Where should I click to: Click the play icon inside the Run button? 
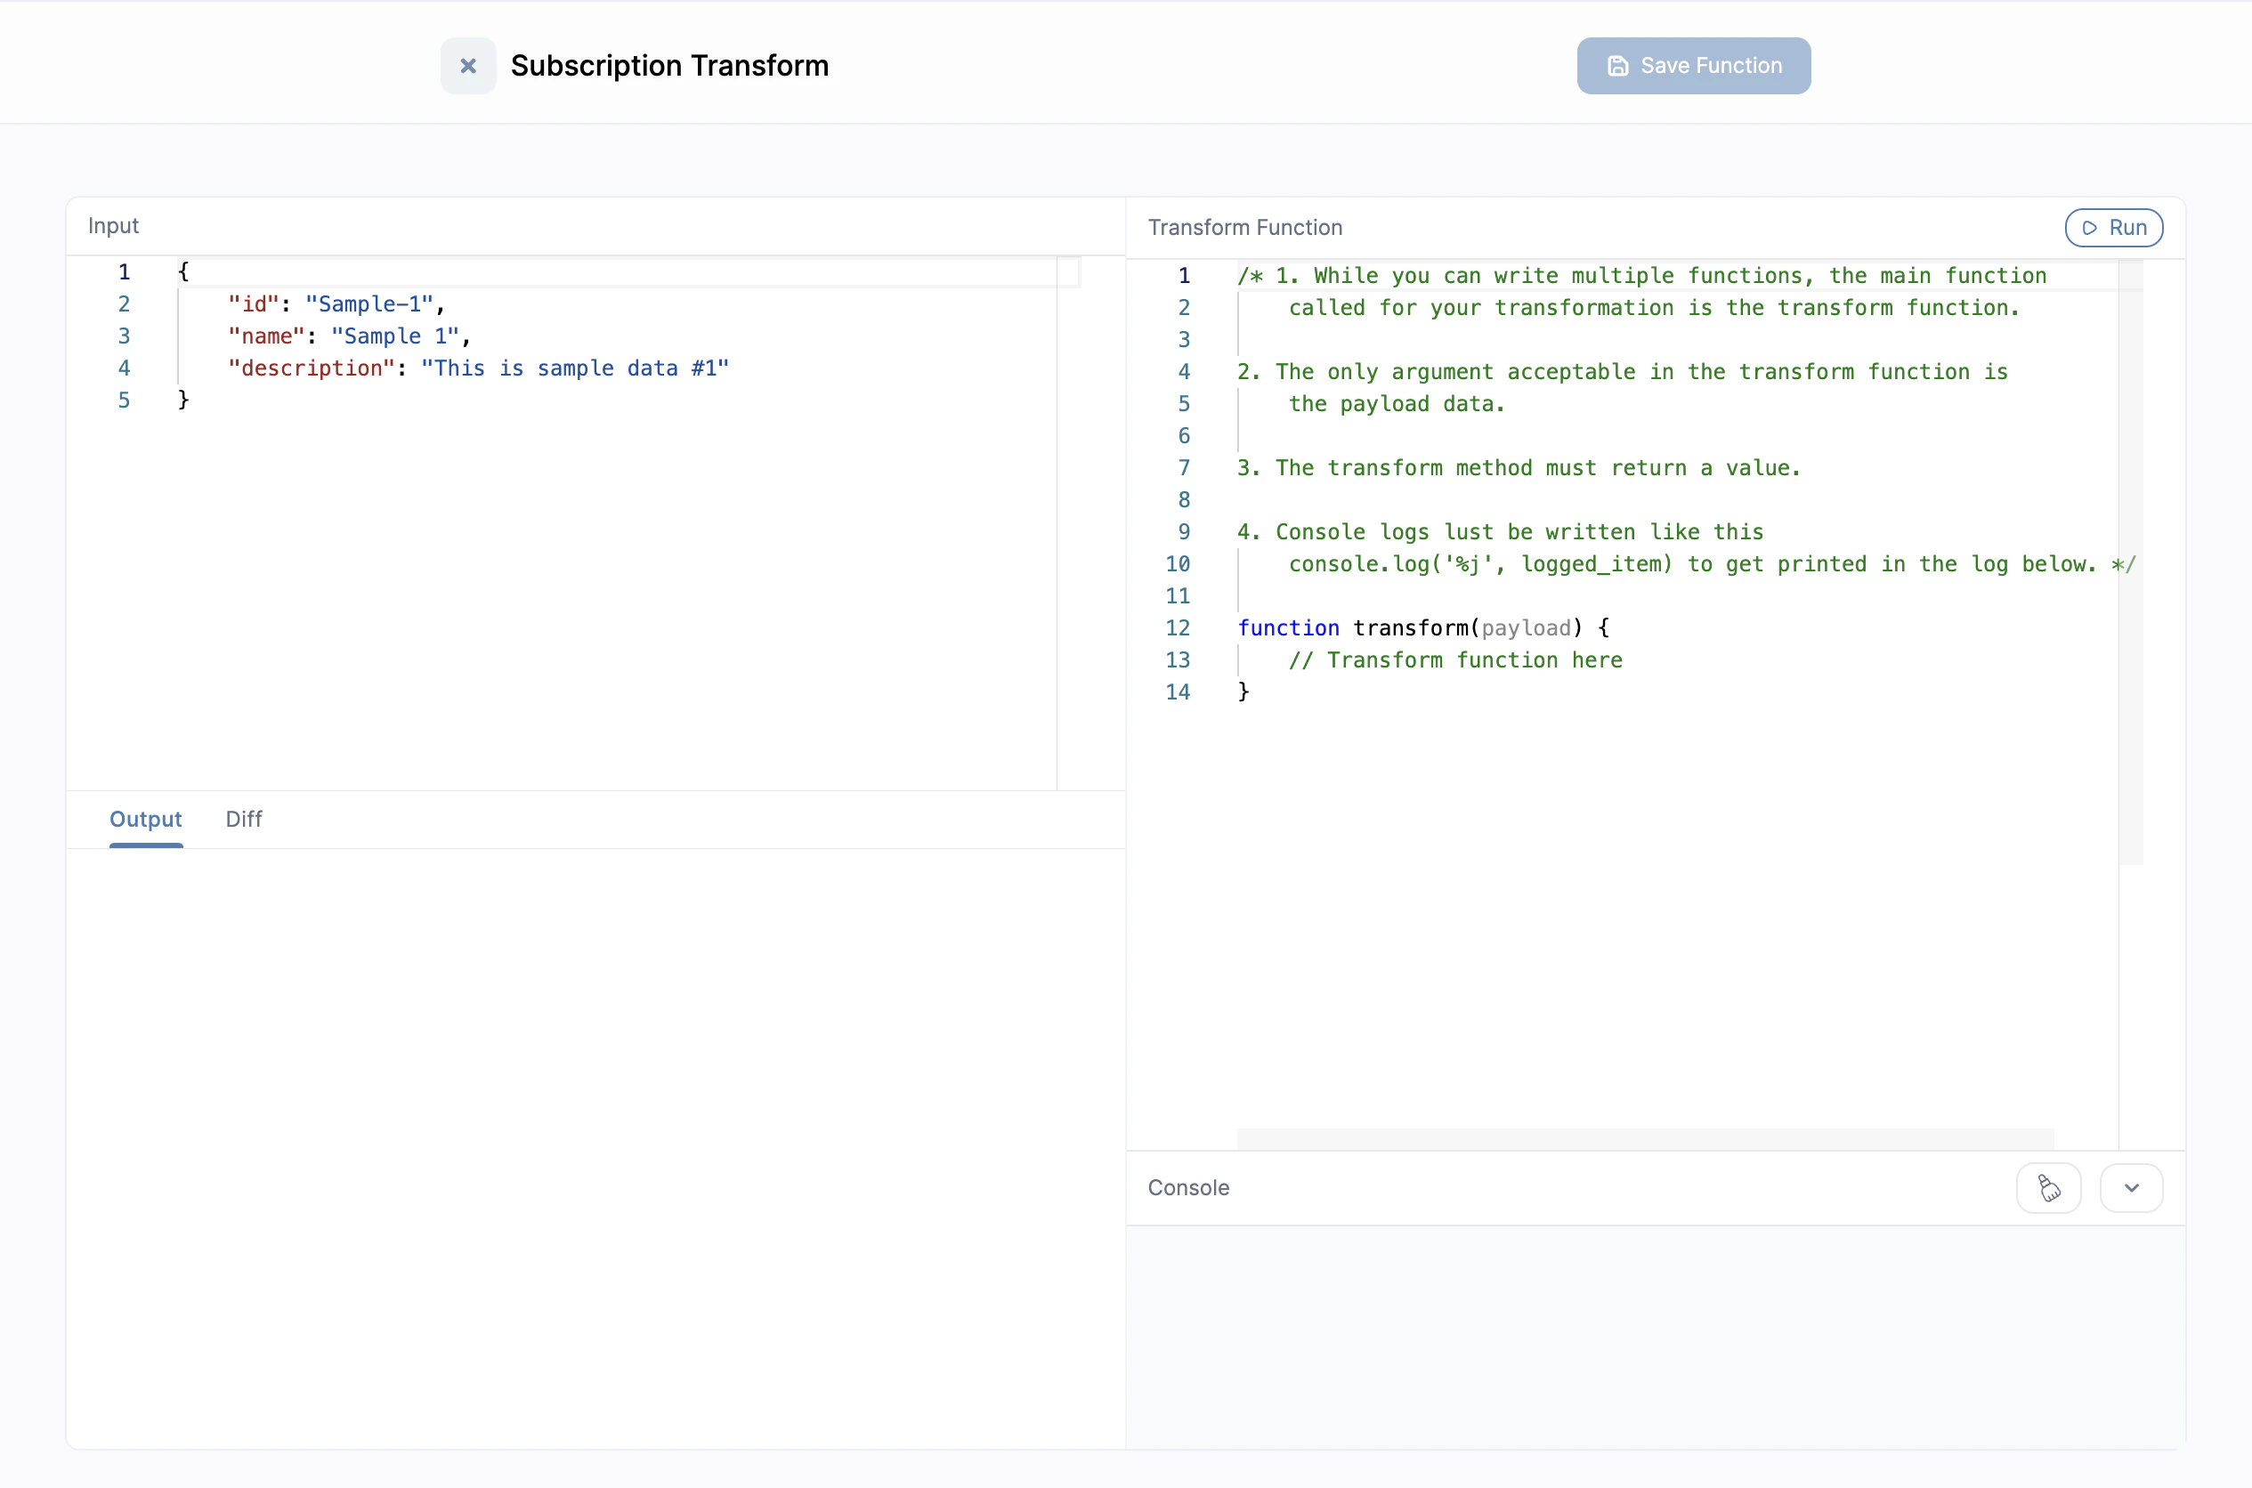click(2091, 228)
